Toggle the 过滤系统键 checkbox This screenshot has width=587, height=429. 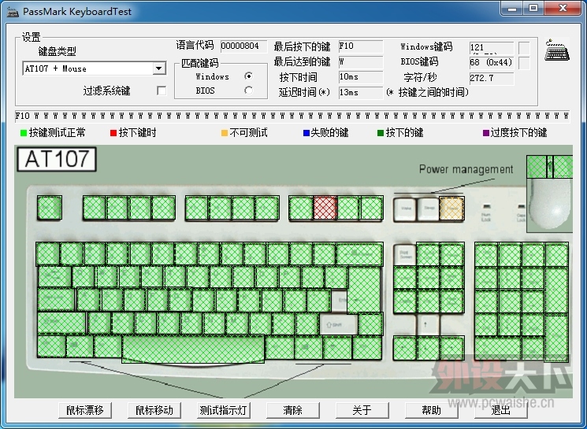(162, 91)
